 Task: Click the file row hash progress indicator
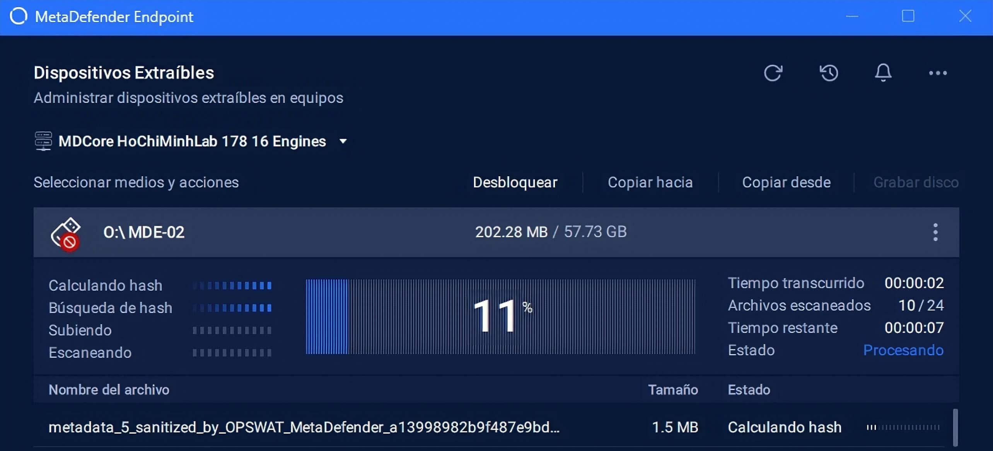pyautogui.click(x=903, y=427)
